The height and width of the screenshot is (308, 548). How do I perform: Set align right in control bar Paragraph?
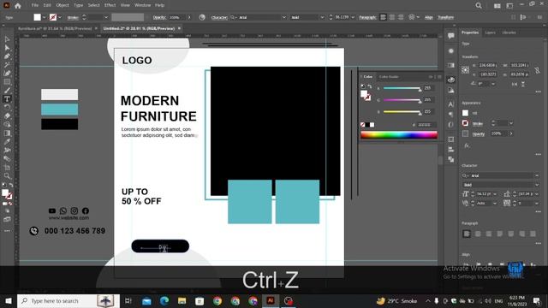[x=401, y=17]
